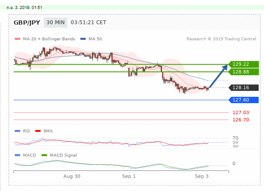Screen dimensions: 264x191
Task: Click the 127.60 pivot price tag
Action: tap(244, 100)
